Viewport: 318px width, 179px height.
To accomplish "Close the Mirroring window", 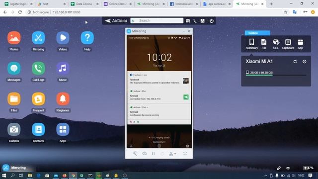I will point(189,31).
